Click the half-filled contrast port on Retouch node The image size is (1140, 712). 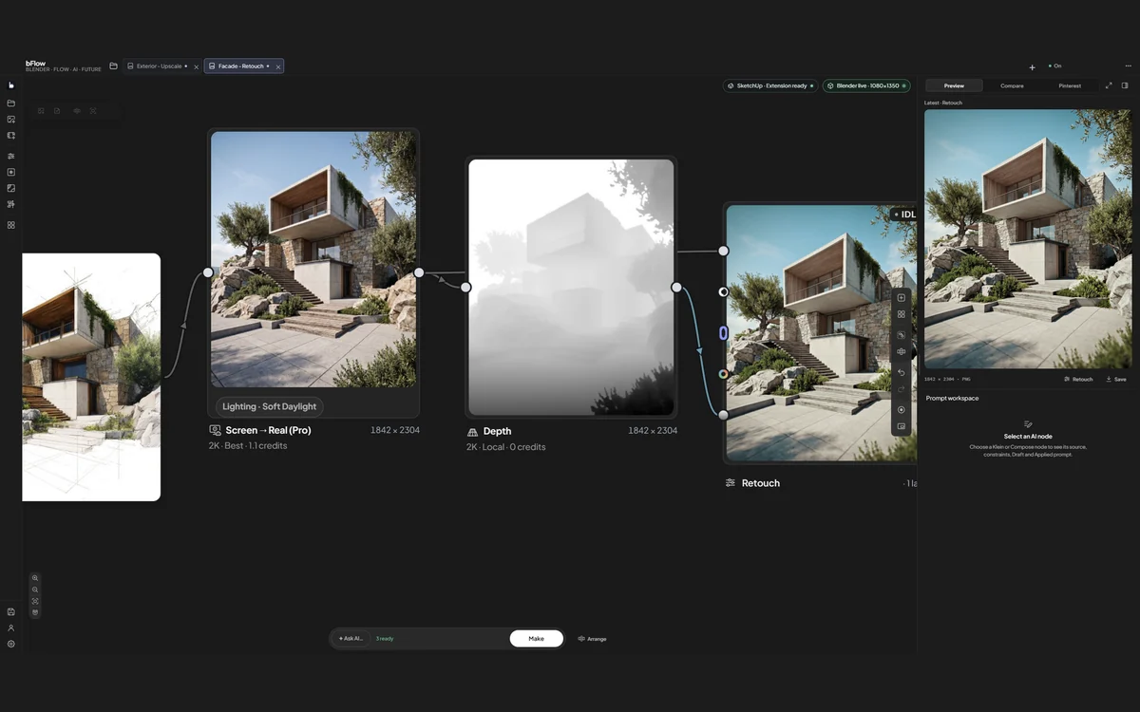pyautogui.click(x=723, y=292)
